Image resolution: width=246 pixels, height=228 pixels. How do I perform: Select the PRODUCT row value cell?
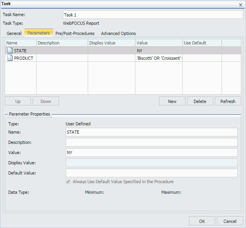pos(159,58)
